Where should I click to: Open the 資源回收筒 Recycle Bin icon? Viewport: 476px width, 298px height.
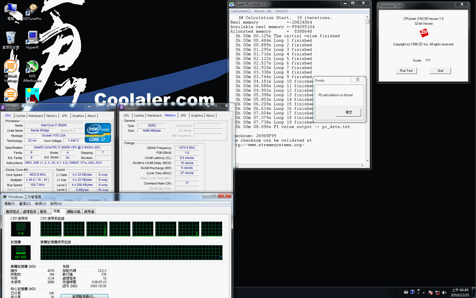coord(11,40)
